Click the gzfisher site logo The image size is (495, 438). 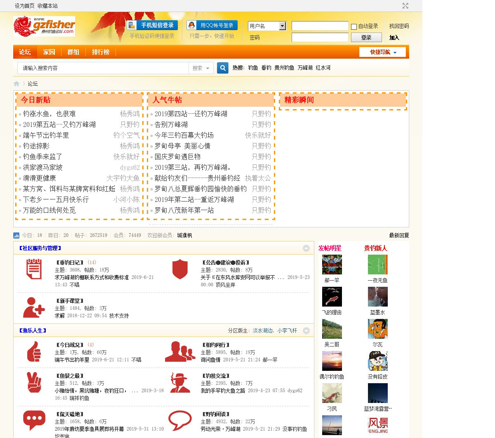click(44, 26)
